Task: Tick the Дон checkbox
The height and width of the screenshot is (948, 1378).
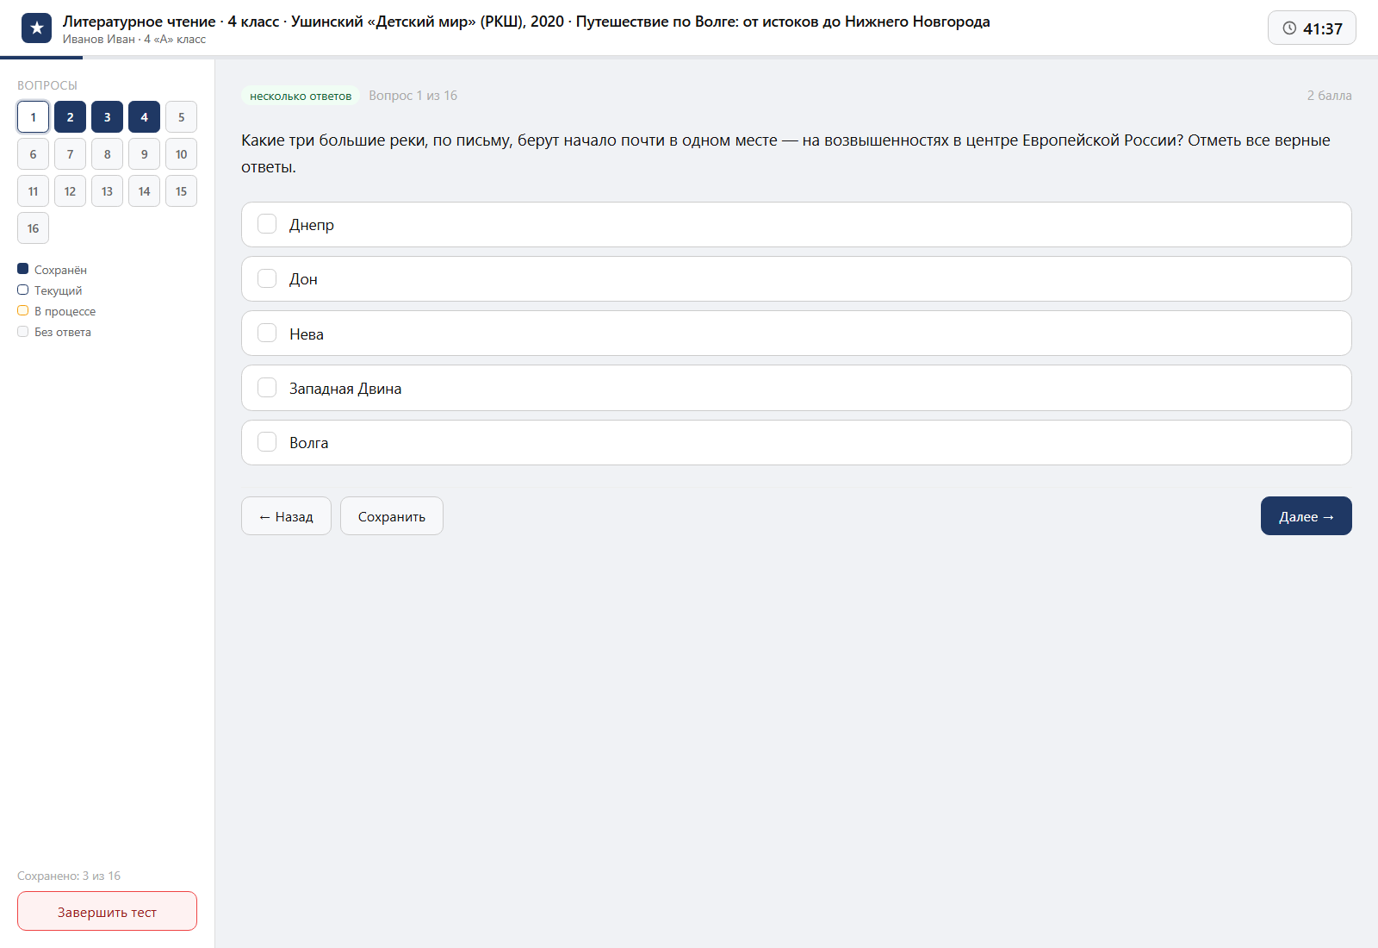Action: pyautogui.click(x=267, y=278)
